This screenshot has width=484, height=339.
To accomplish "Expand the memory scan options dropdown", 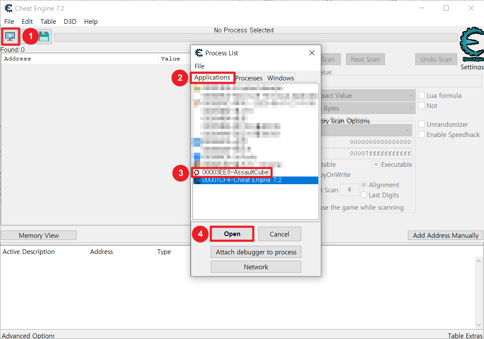I will pos(366,130).
